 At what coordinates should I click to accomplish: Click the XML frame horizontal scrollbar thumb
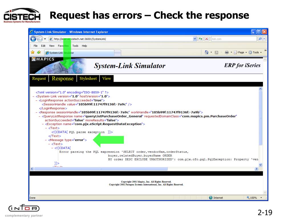coord(101,169)
